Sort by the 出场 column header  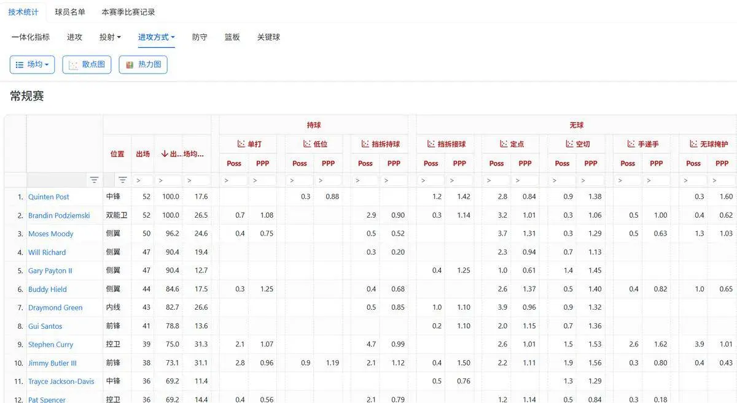click(x=142, y=154)
